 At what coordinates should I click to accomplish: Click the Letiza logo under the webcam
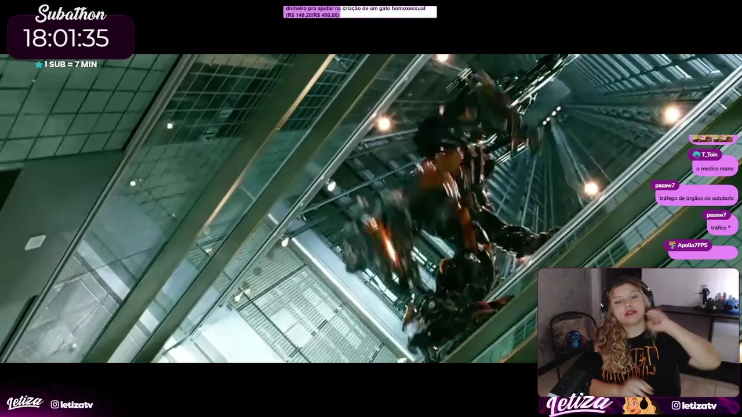coord(578,404)
